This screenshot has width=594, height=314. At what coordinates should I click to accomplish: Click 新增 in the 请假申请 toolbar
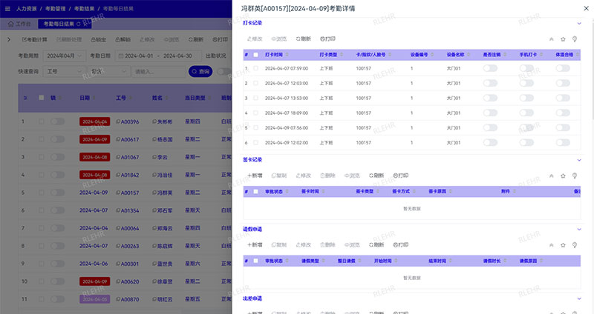(255, 245)
